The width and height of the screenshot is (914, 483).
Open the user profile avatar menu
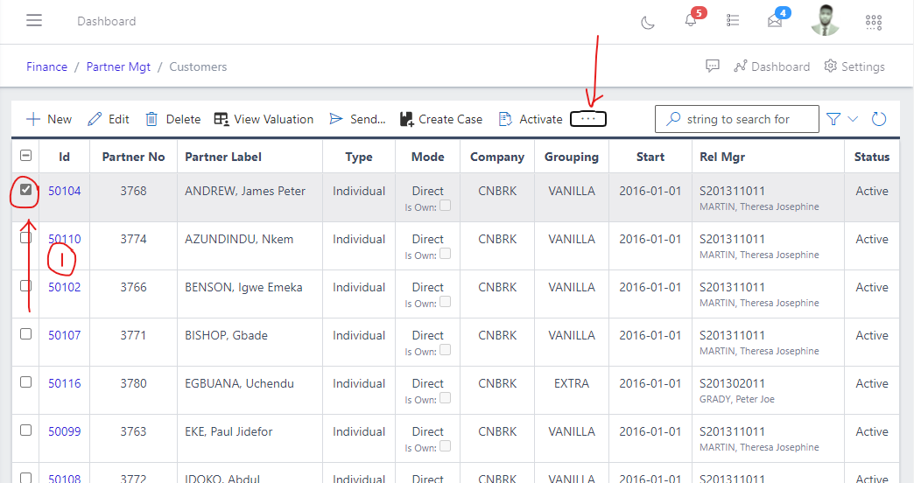[x=825, y=21]
